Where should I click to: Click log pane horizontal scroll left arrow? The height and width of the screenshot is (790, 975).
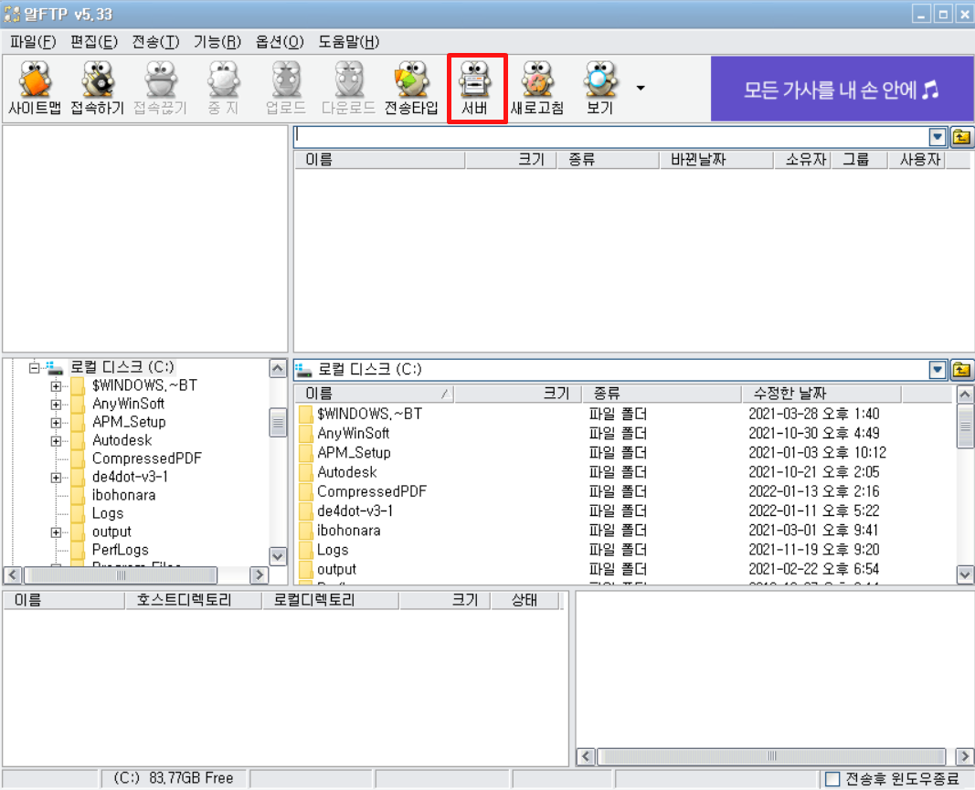pyautogui.click(x=585, y=756)
